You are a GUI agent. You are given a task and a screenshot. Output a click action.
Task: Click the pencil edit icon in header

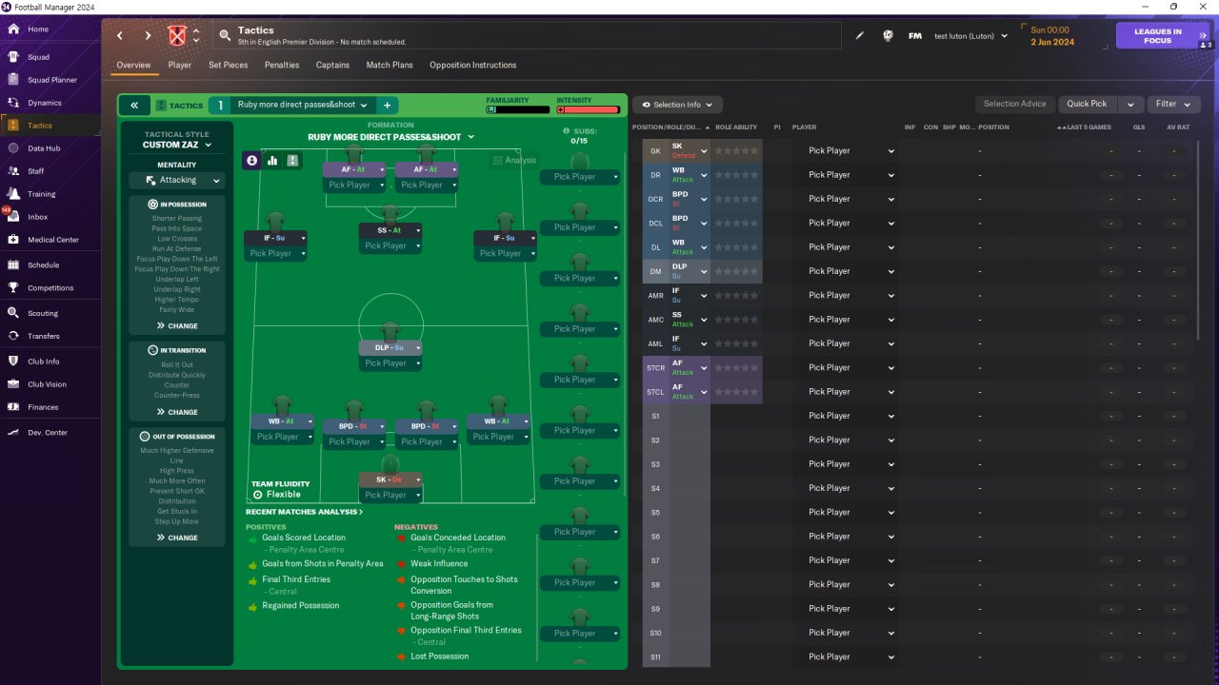(860, 36)
